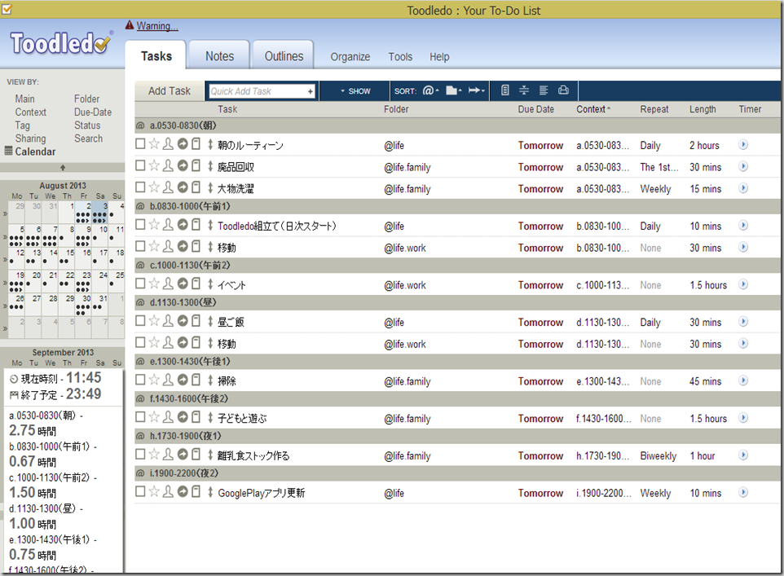
Task: Start timer for 離乳食ストック作る task
Action: pos(743,455)
